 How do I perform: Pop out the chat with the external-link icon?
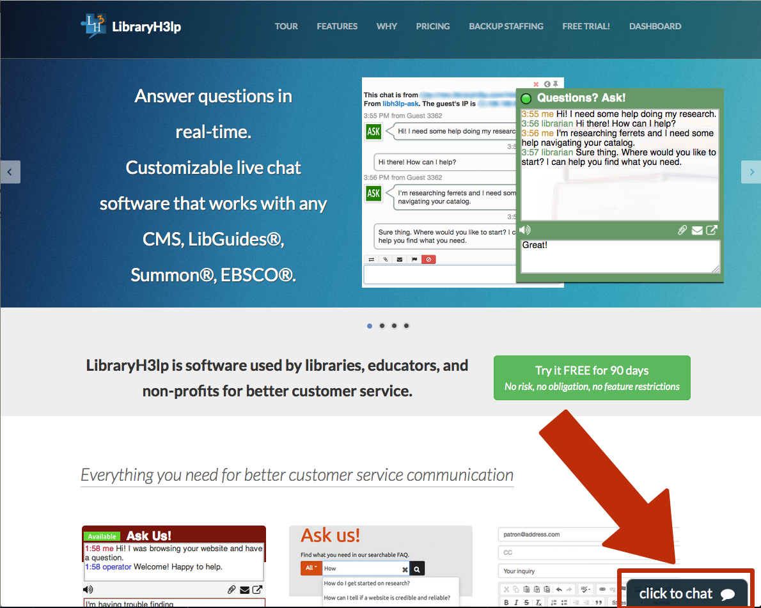[712, 230]
